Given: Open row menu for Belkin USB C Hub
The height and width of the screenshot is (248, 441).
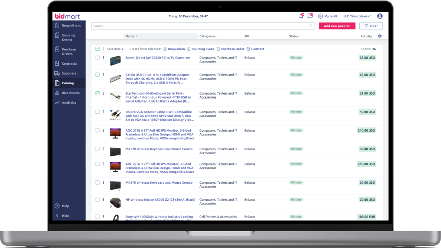Looking at the screenshot, I should [x=103, y=75].
